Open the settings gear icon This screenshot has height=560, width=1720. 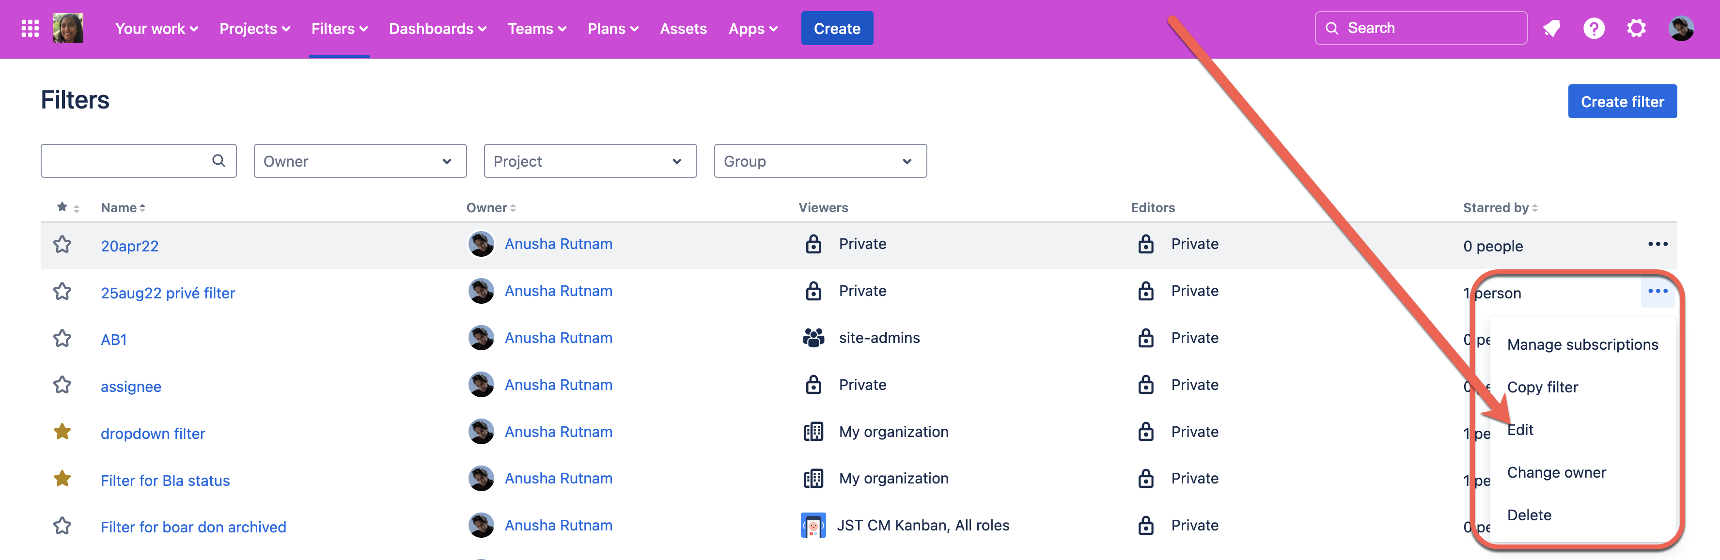click(x=1636, y=29)
